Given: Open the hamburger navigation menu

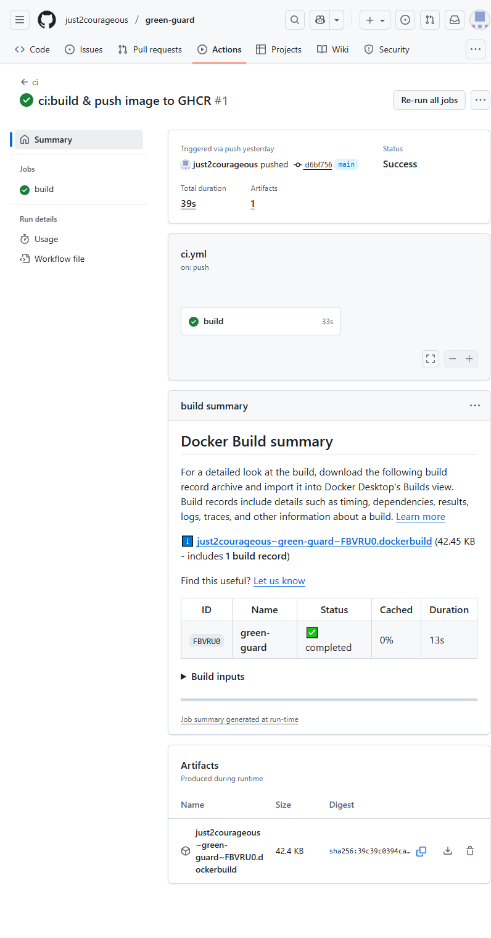Looking at the screenshot, I should pos(20,20).
